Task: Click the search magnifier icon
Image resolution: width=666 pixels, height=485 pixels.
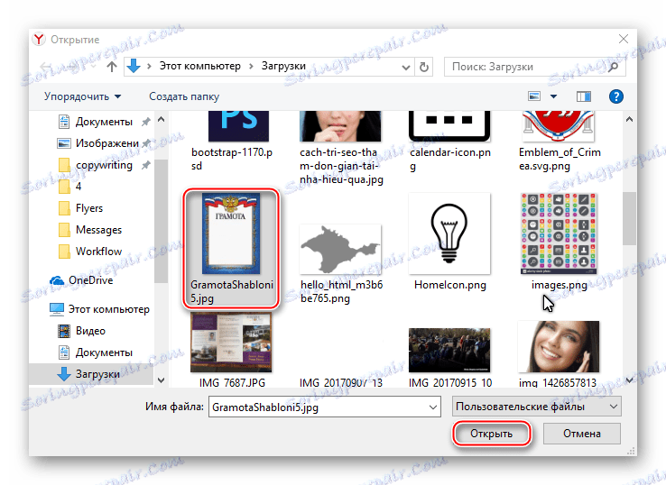Action: pyautogui.click(x=614, y=67)
